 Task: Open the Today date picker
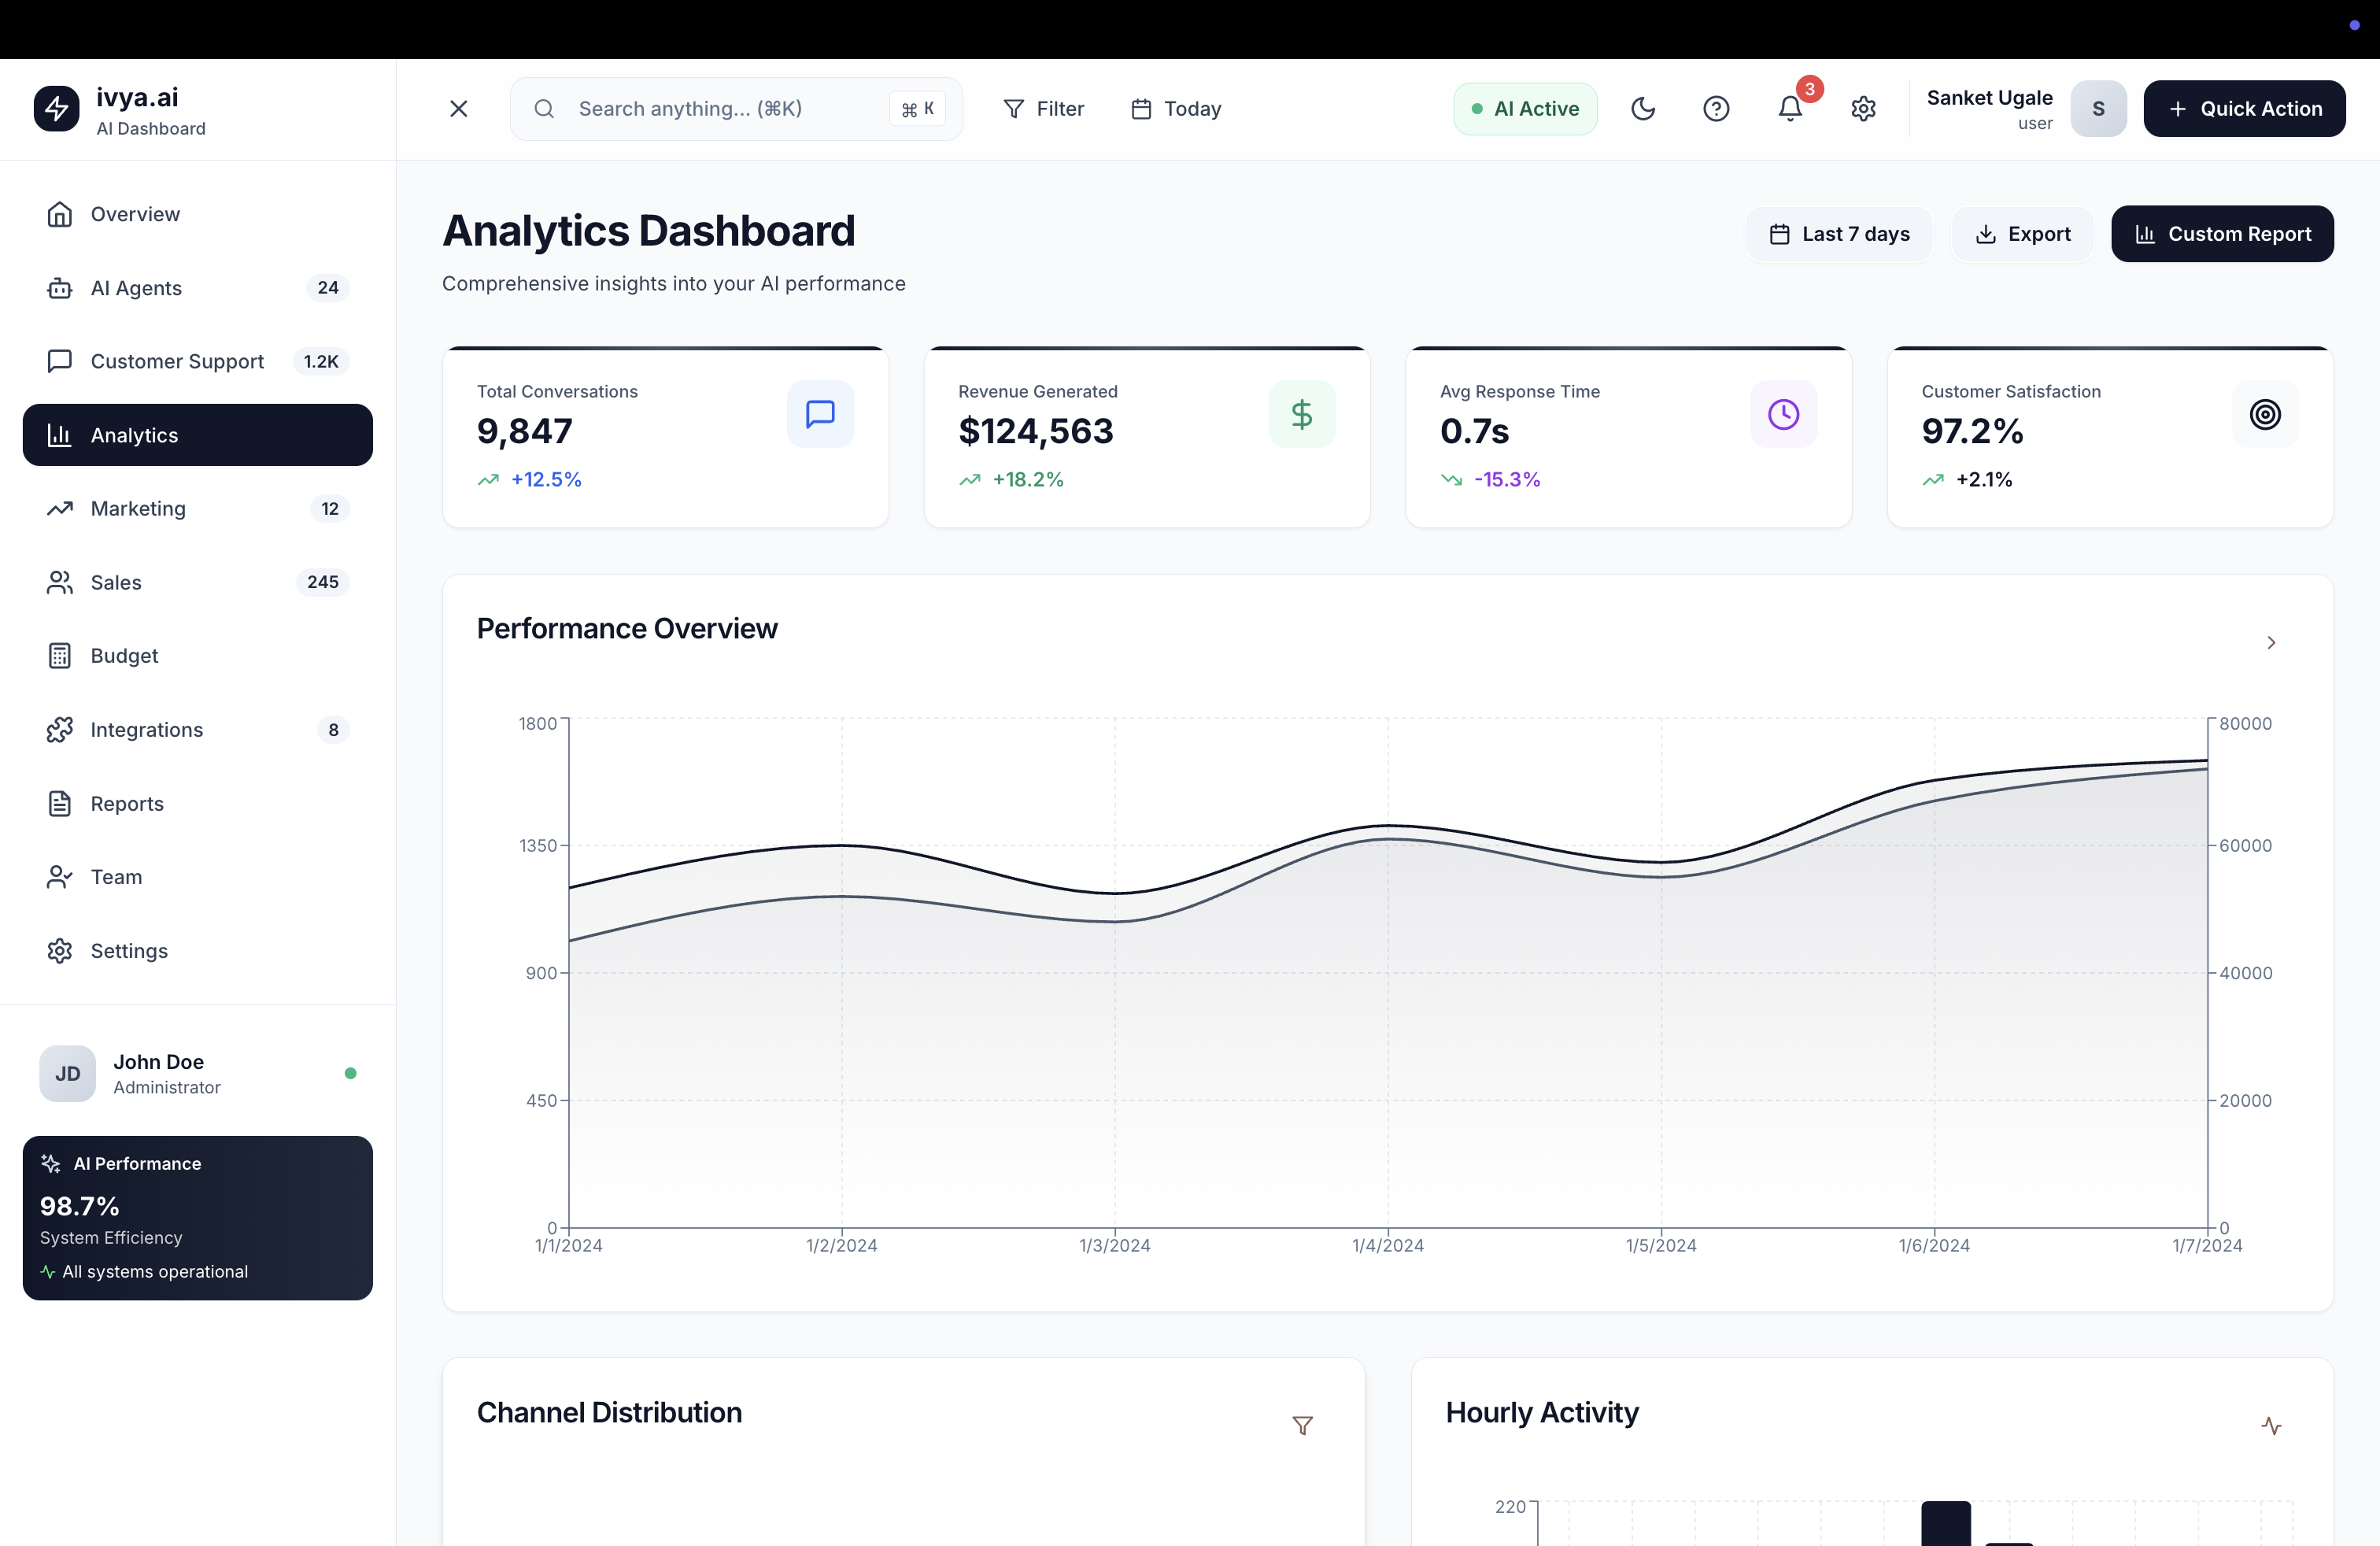point(1176,109)
